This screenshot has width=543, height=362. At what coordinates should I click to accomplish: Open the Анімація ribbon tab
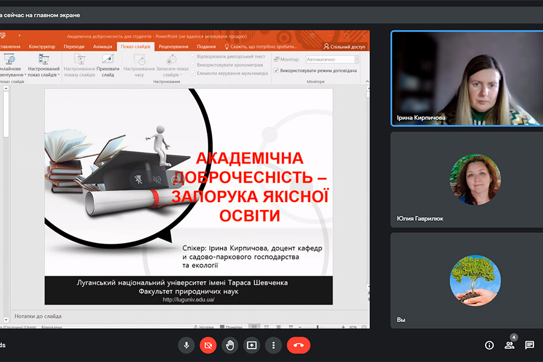[x=103, y=46]
